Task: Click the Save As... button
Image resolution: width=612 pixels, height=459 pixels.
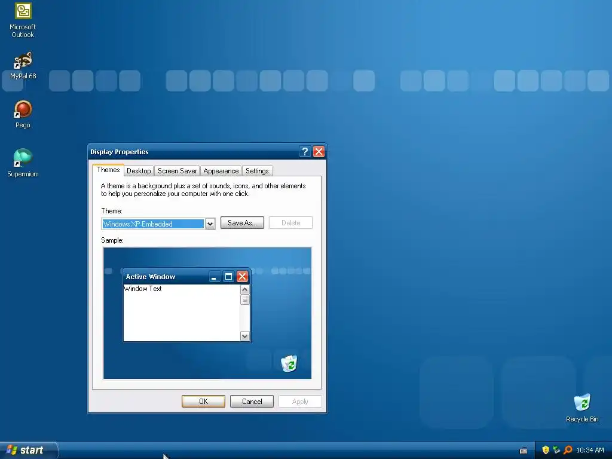Action: pyautogui.click(x=242, y=223)
